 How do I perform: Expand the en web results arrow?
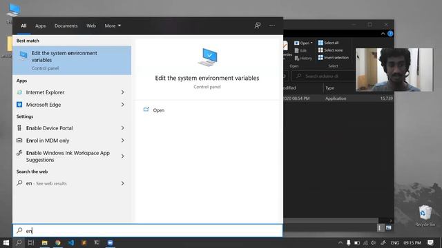(123, 183)
